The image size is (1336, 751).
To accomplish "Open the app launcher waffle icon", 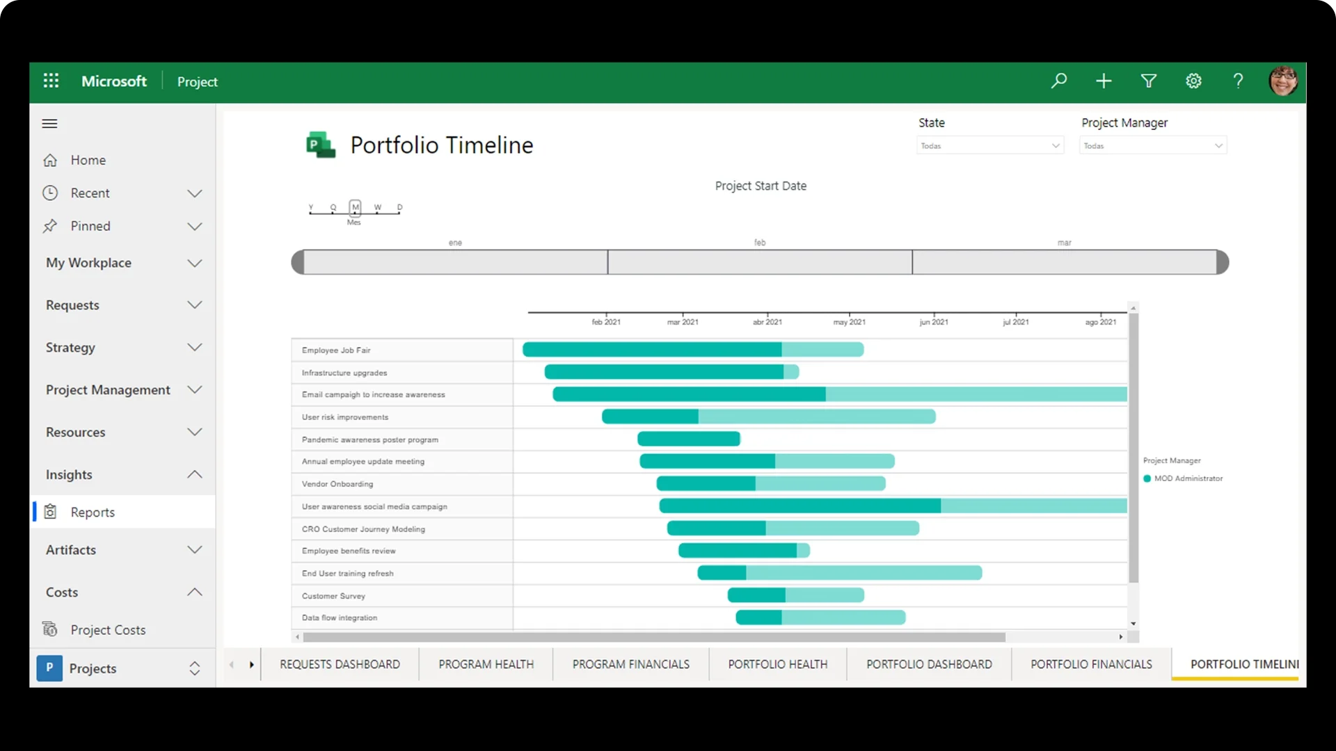I will tap(51, 81).
